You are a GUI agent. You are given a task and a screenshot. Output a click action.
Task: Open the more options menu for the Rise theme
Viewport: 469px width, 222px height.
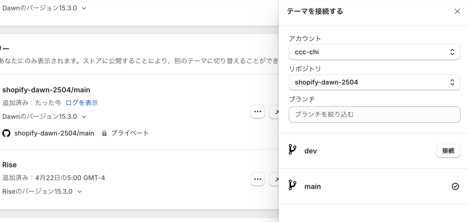point(257,179)
